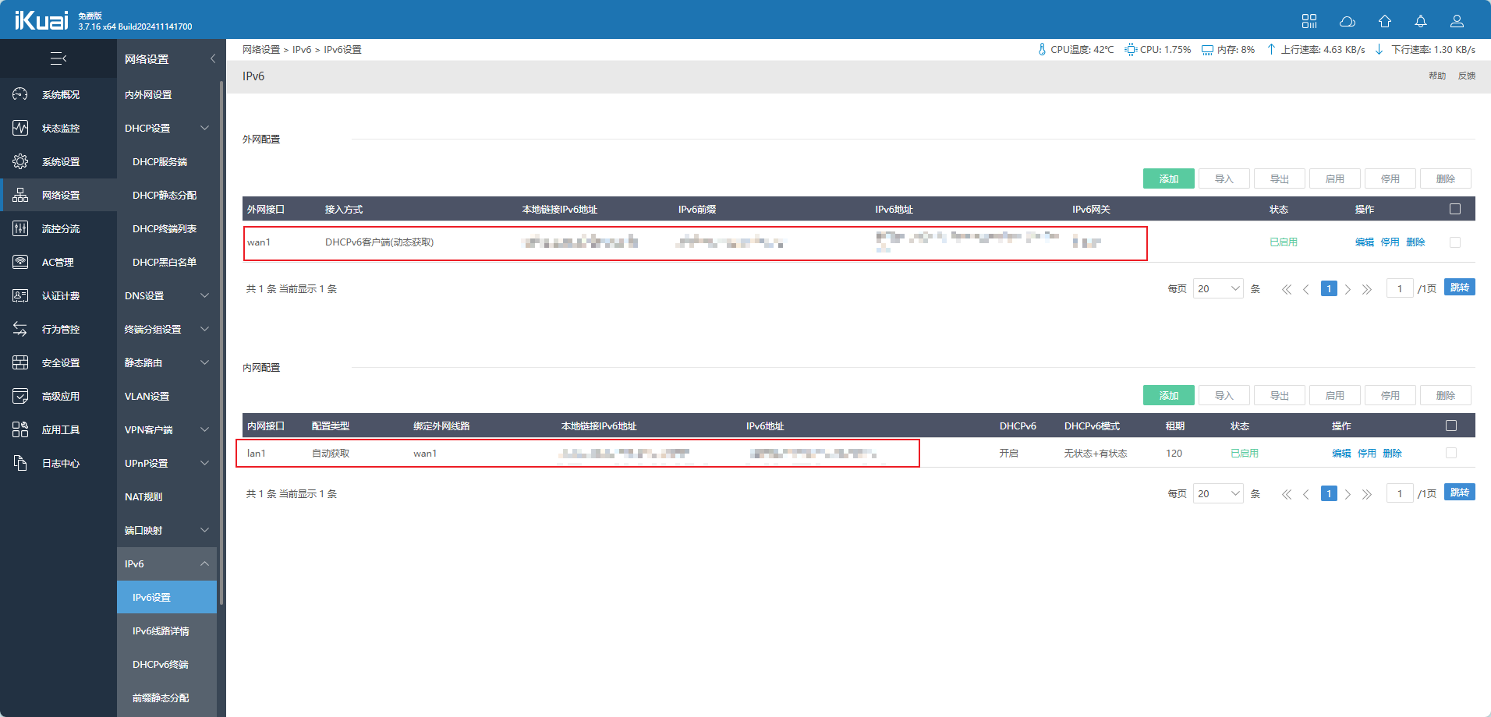The height and width of the screenshot is (717, 1491).
Task: Open NAT规则 menu item
Action: 143,496
